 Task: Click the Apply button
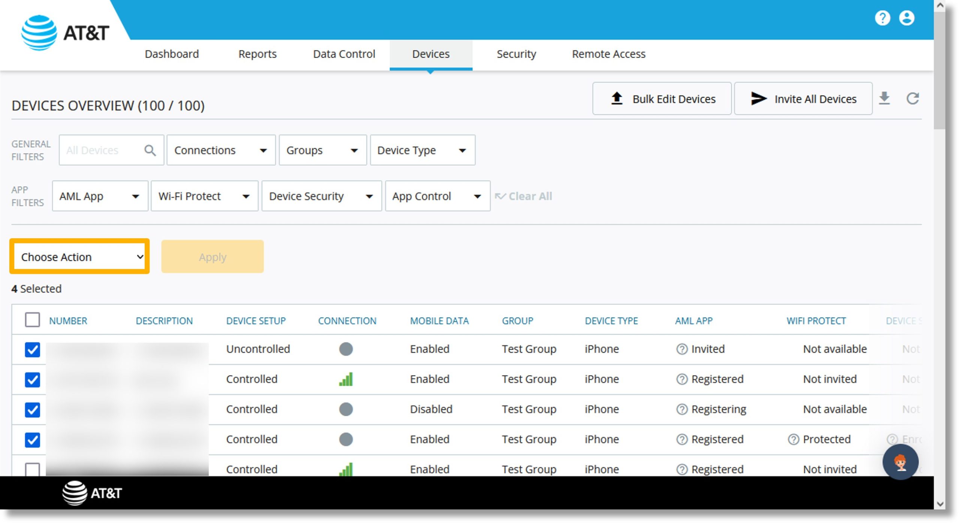click(212, 257)
